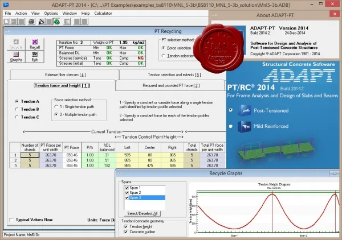Click the blue RC cube icon
The image size is (342, 240).
[245, 126]
